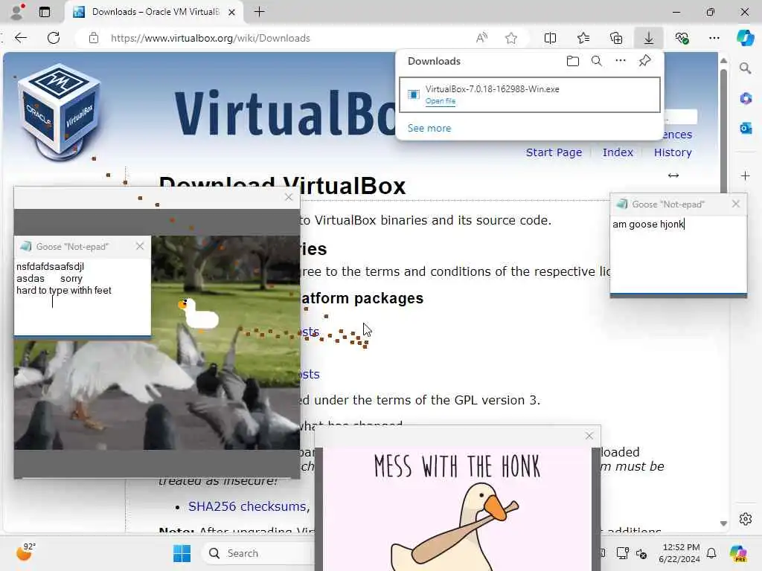Close the Downloads – Oracle VM VirtualBox tab
Screen dimensions: 762x571
[232, 12]
